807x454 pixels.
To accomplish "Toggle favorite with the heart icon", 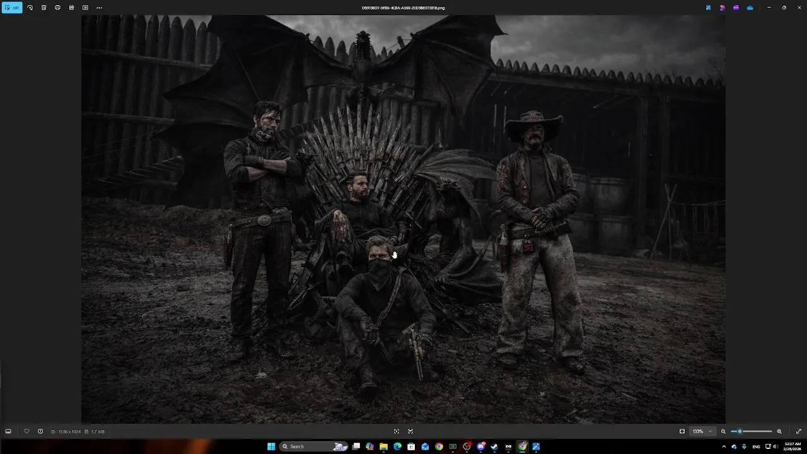I will point(26,431).
